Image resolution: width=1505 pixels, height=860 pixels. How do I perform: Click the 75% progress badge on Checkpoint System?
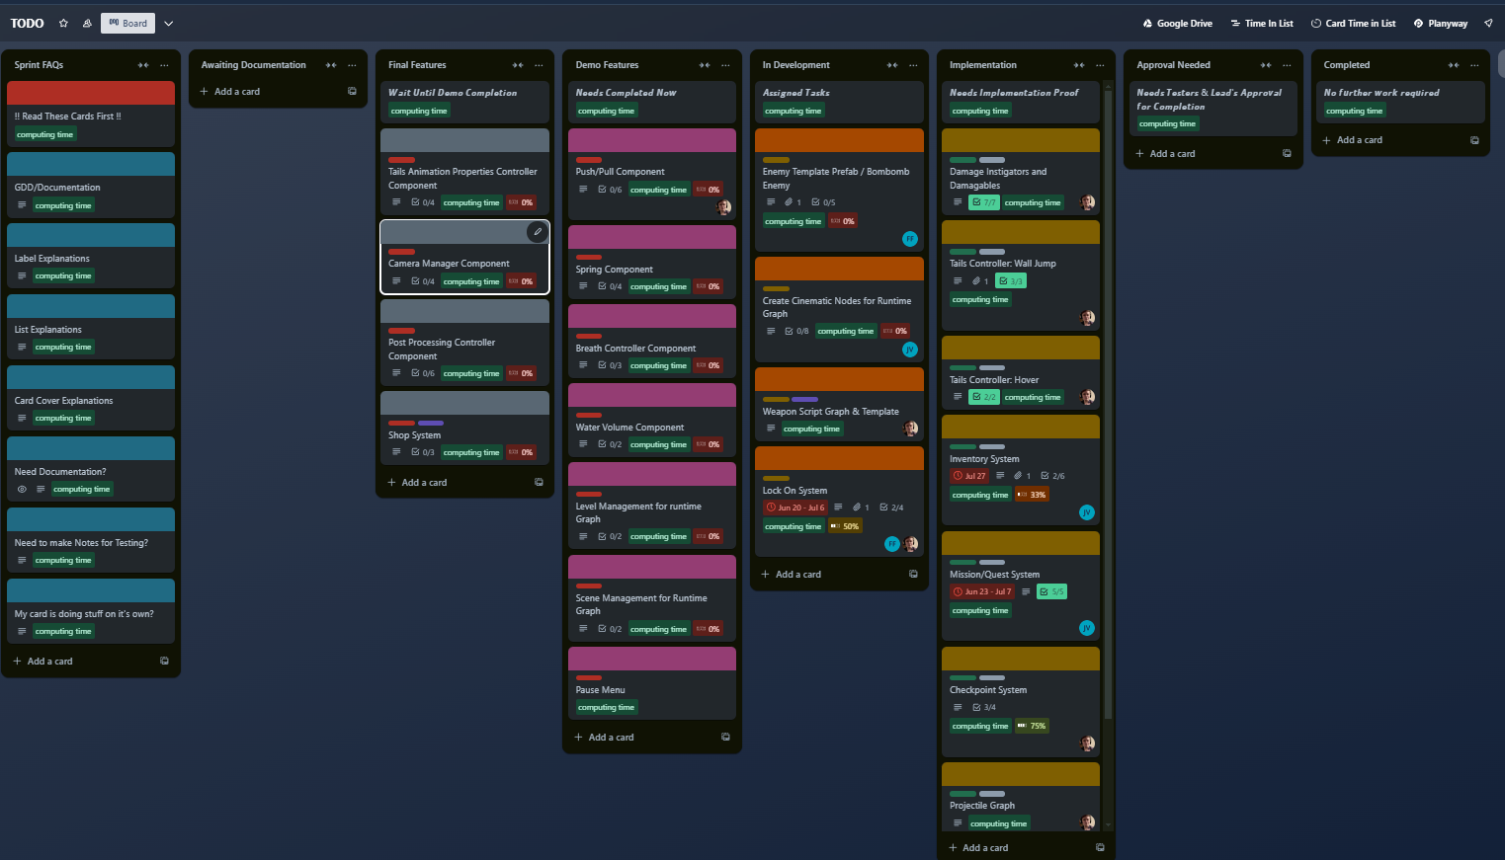[x=1032, y=726]
